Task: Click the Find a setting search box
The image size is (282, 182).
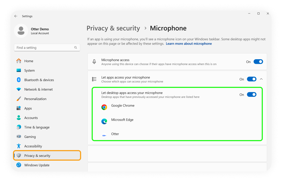Action: pyautogui.click(x=45, y=48)
